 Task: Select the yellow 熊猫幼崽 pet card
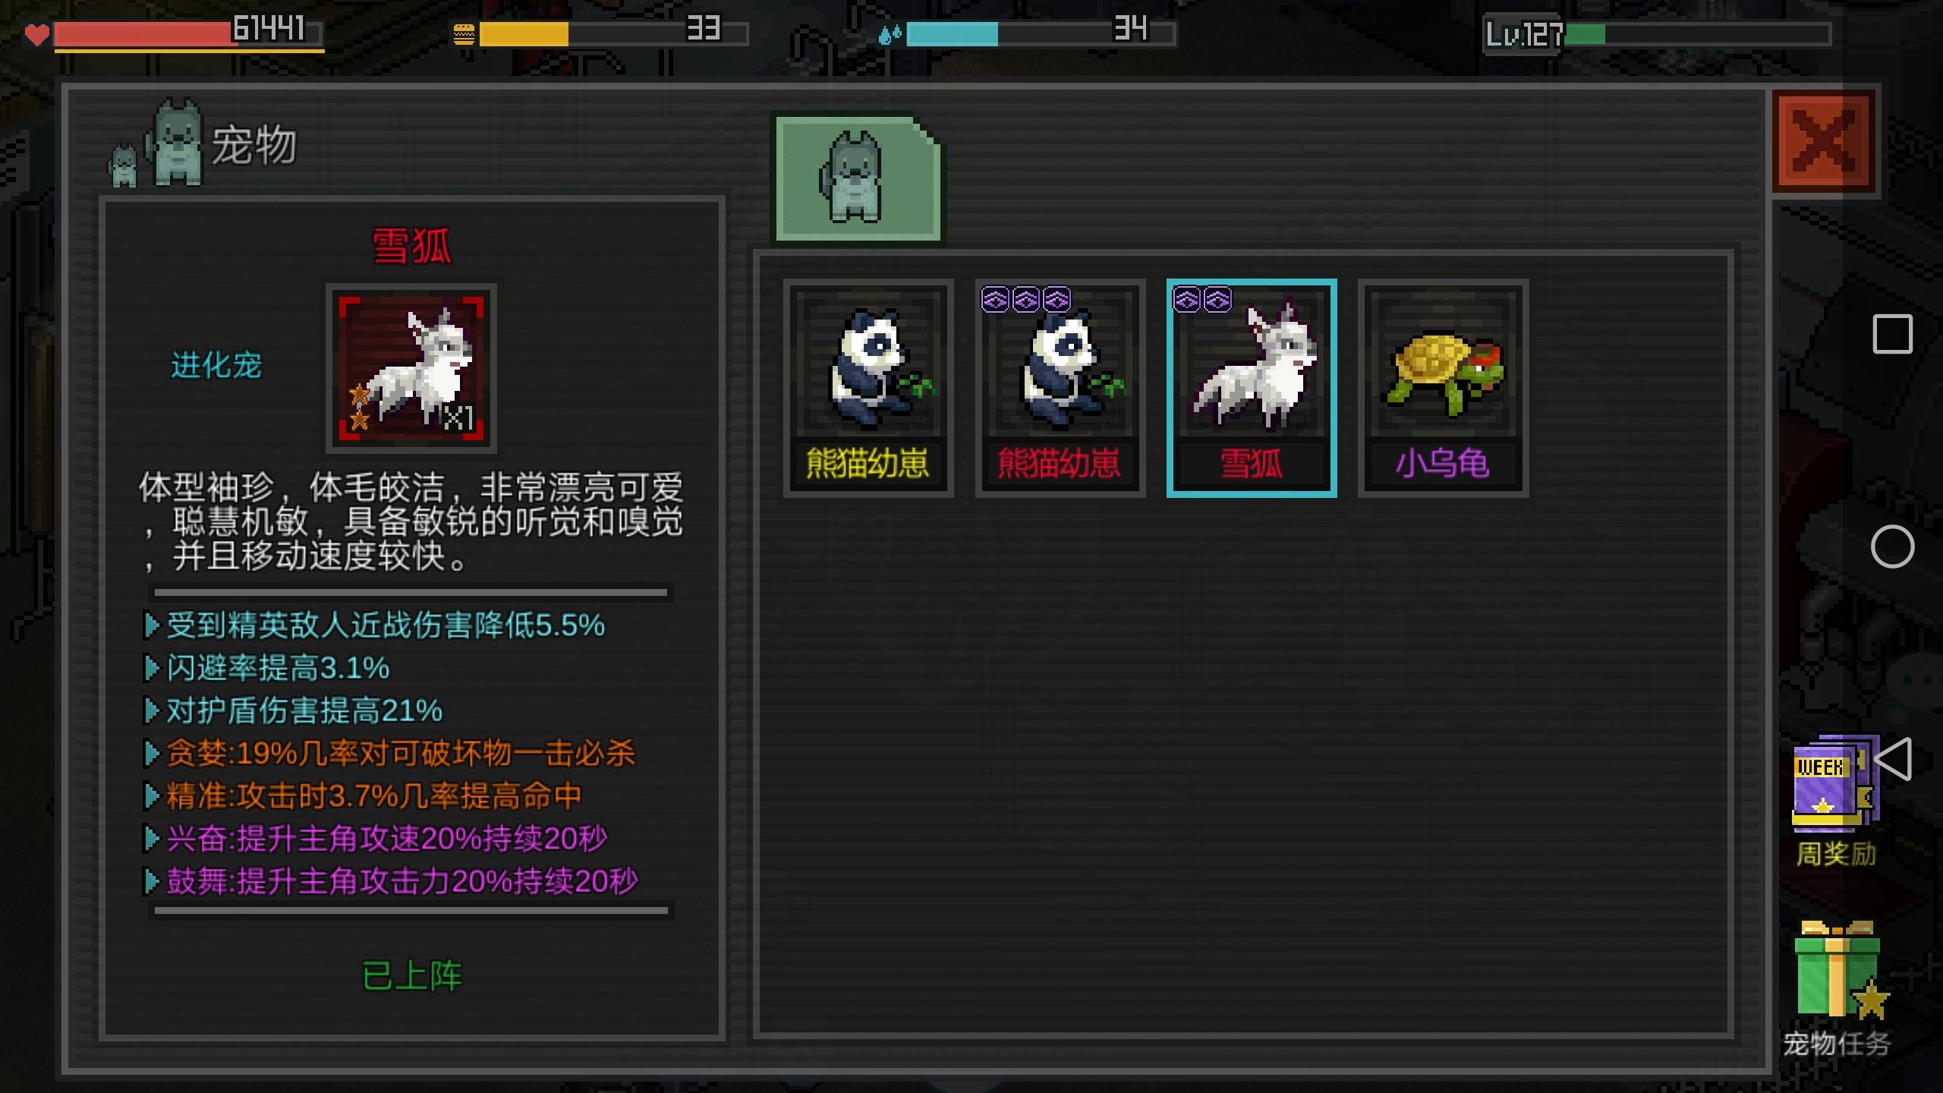click(x=868, y=388)
